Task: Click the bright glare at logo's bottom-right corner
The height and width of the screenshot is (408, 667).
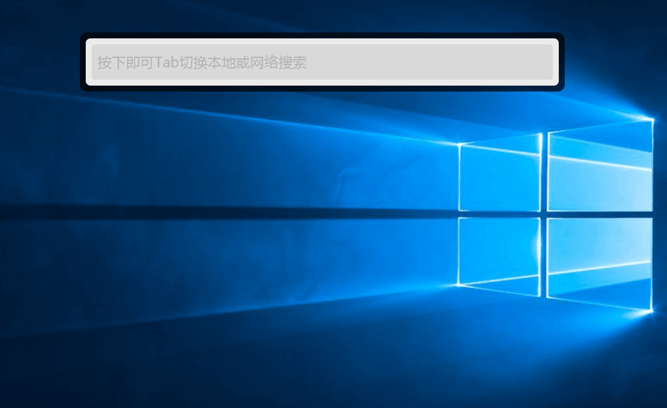Action: tap(651, 309)
